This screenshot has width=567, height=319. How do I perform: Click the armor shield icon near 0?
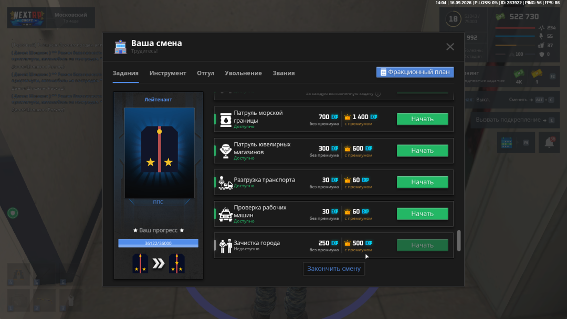[542, 54]
